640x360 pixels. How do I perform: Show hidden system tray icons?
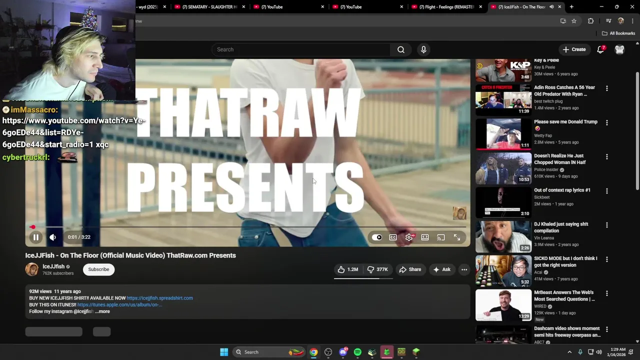point(569,352)
